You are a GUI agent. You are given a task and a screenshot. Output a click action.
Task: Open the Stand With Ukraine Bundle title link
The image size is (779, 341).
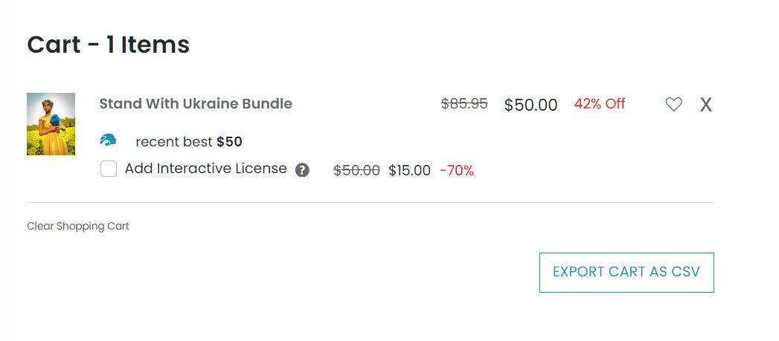click(x=196, y=104)
